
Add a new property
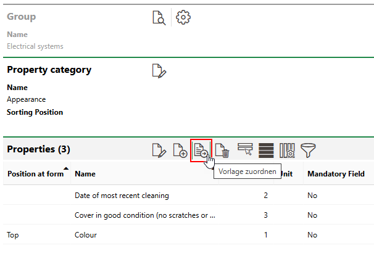(x=180, y=150)
